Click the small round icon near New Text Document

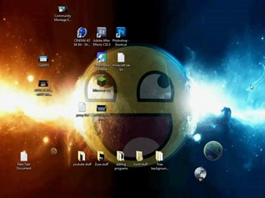click(54, 151)
